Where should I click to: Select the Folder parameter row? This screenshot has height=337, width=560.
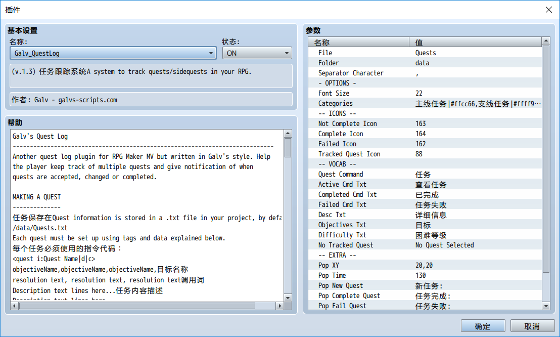[425, 63]
